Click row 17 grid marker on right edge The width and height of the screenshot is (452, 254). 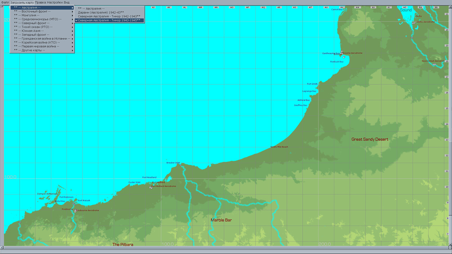tap(447, 77)
